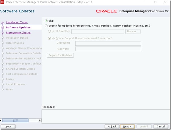This screenshot has width=171, height=130.
Task: Click the Enterprise Manager Configuration step
Action: (24, 64)
